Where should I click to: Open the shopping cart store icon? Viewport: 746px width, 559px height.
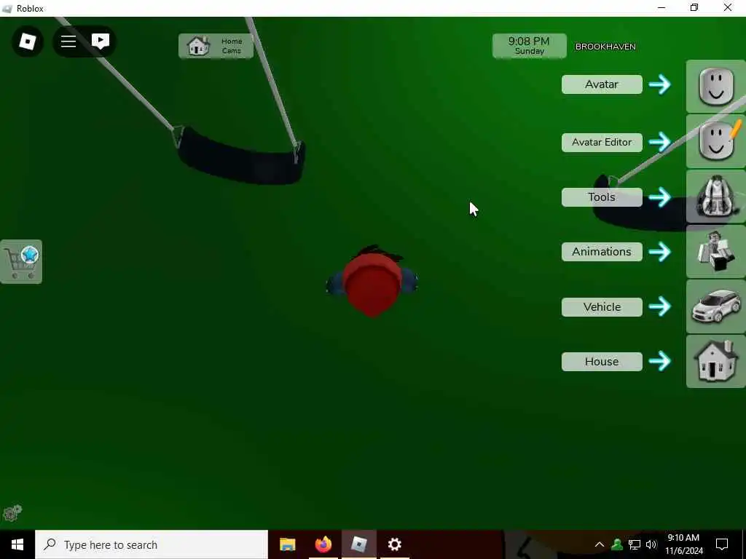coord(21,261)
